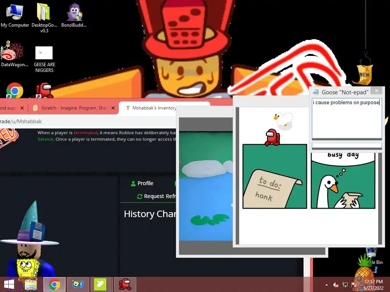The height and width of the screenshot is (292, 390).
Task: Open File Explorer from the taskbar
Action: coord(31,284)
